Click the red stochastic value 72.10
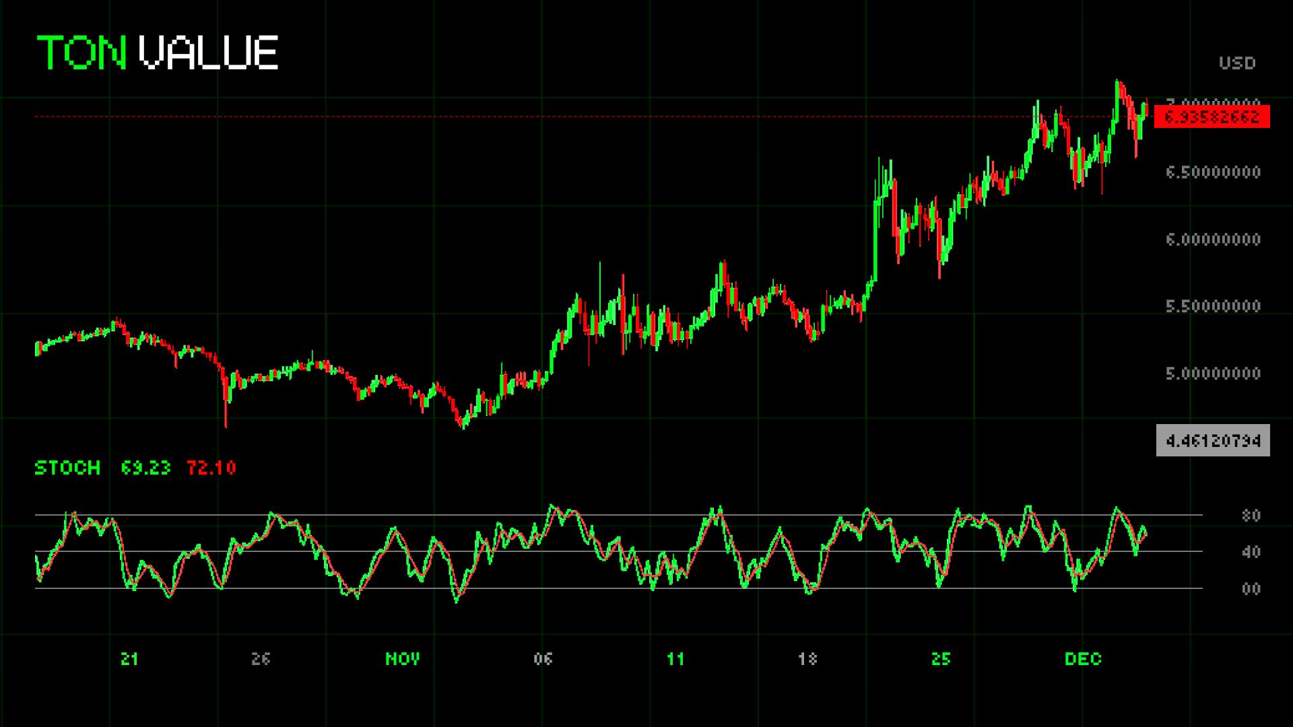Image resolution: width=1293 pixels, height=727 pixels. pyautogui.click(x=211, y=468)
